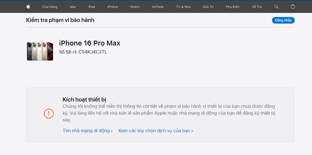
Task: Select iPhone in the navigation bar
Action: (x=112, y=7)
